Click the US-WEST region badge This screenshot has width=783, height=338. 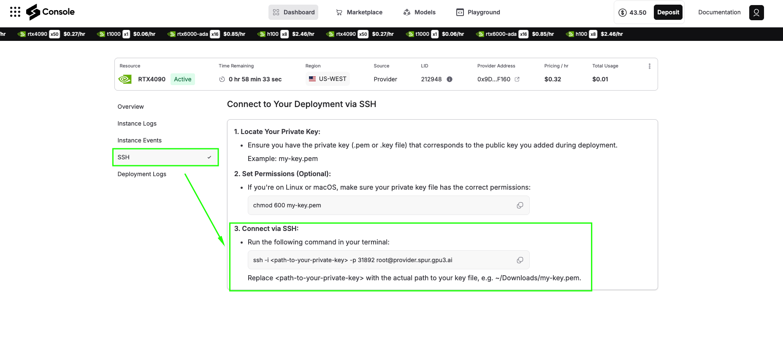(328, 79)
